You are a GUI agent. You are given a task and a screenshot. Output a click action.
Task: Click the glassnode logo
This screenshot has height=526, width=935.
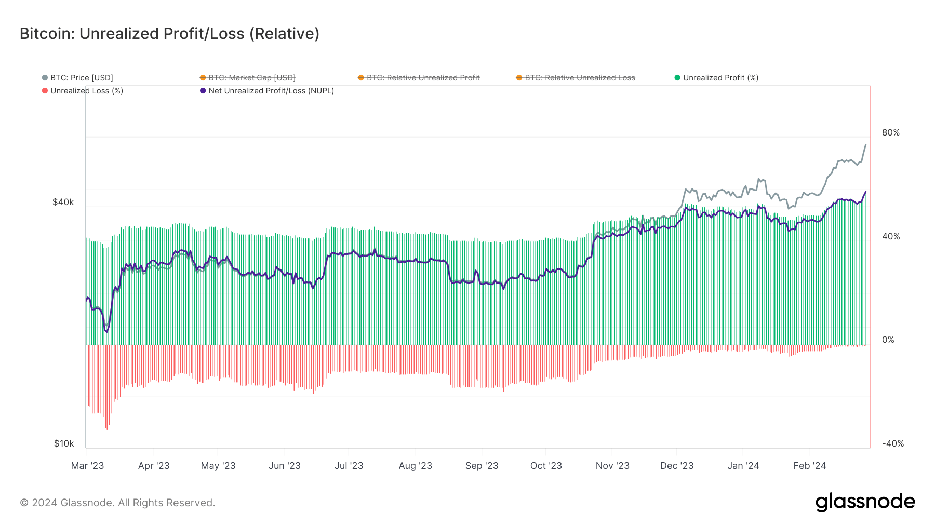[865, 502]
